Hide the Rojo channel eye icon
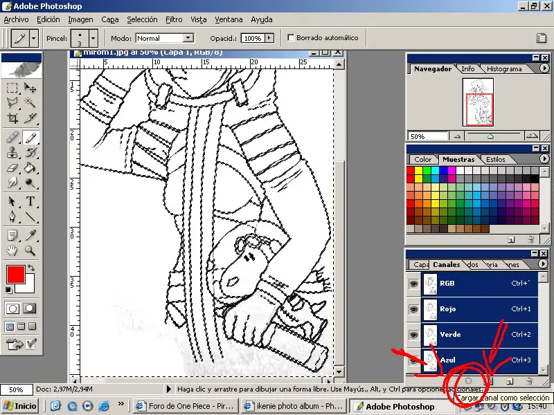Screen dimensions: 554x415 413,309
